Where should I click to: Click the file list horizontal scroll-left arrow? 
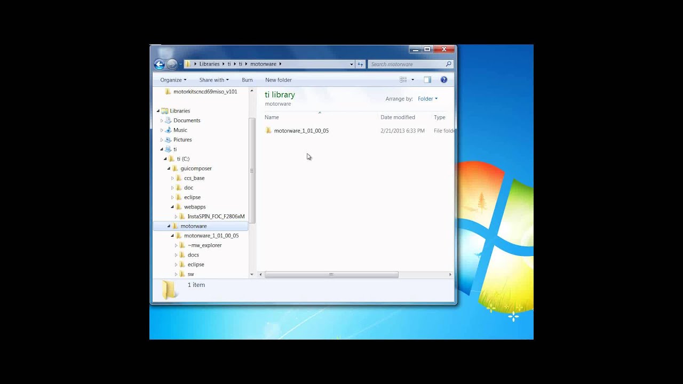[261, 275]
